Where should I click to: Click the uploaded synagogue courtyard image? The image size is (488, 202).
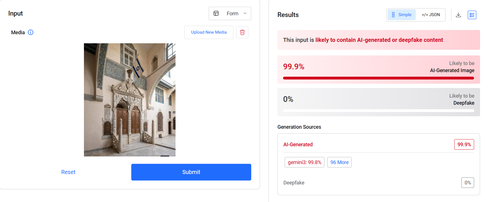pos(130,100)
